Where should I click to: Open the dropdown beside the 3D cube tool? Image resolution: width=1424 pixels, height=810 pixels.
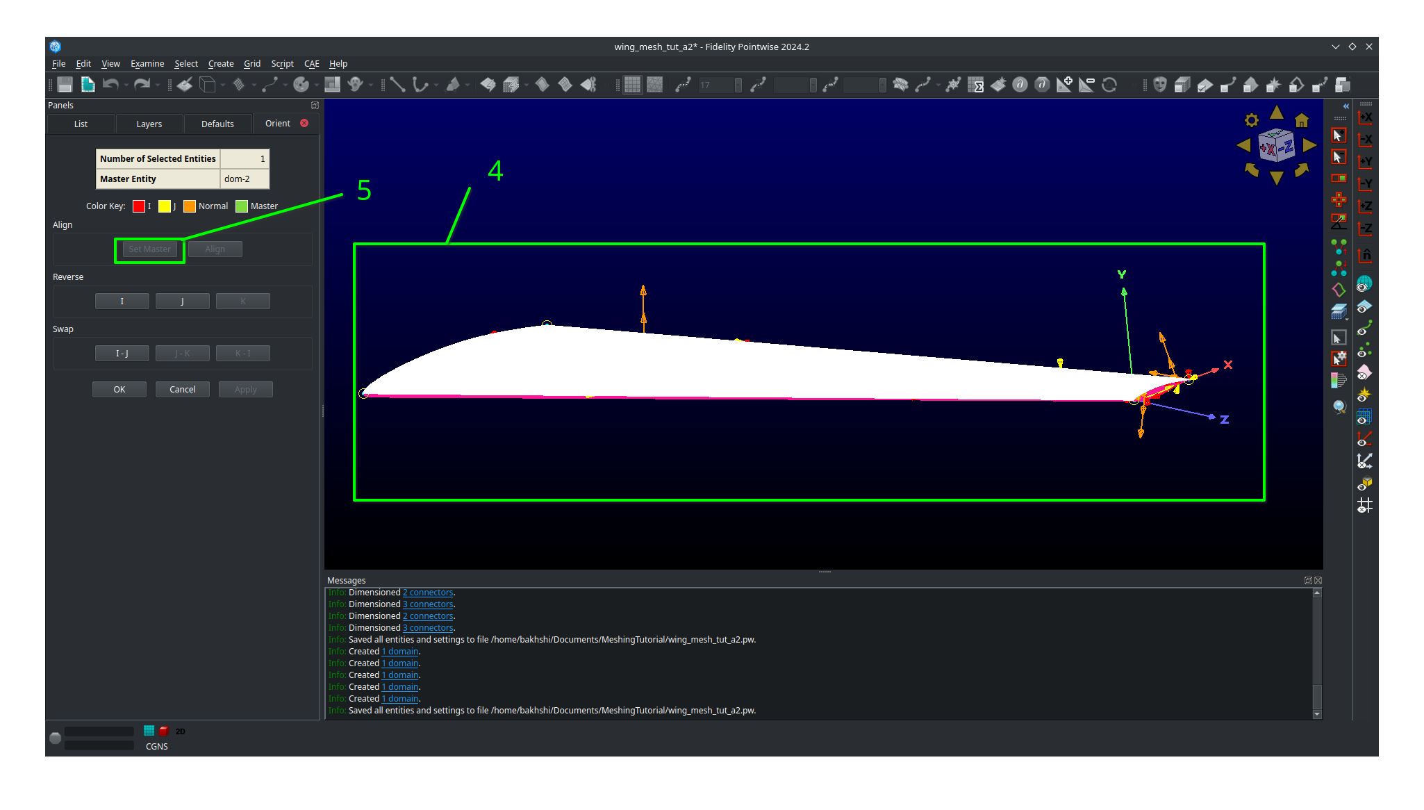pyautogui.click(x=222, y=85)
